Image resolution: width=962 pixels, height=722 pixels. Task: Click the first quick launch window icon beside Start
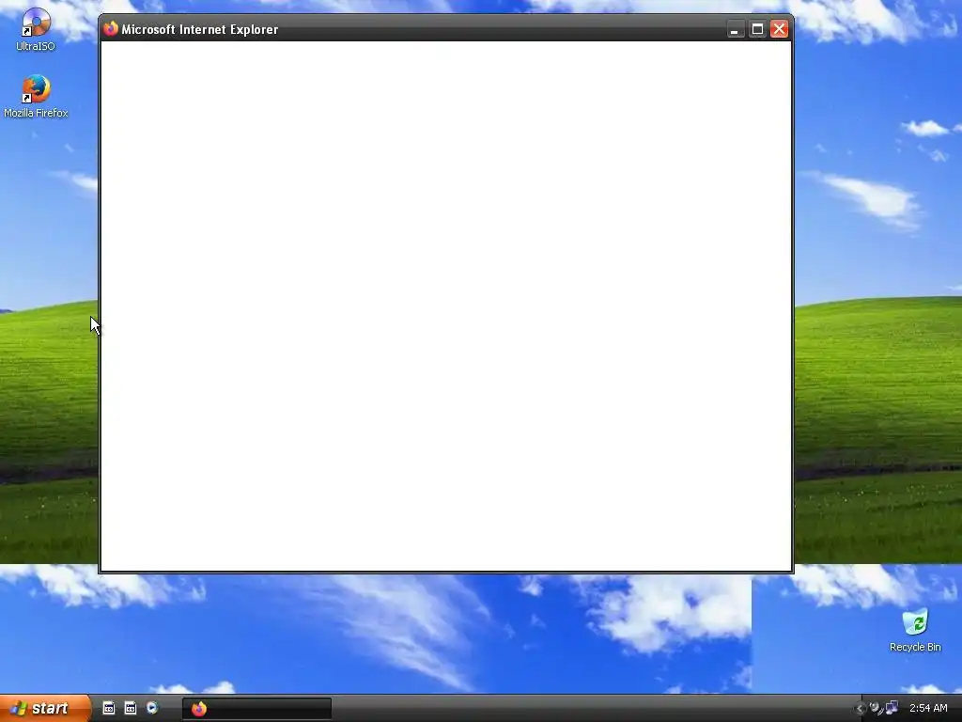pos(109,708)
